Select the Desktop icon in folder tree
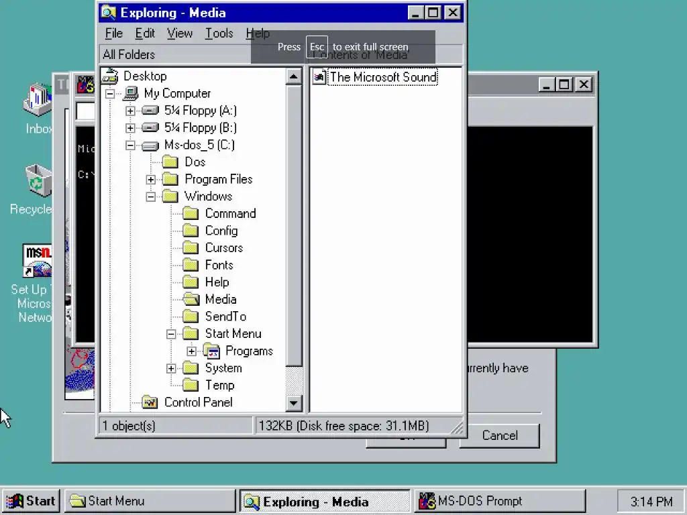The image size is (687, 515). tap(110, 76)
